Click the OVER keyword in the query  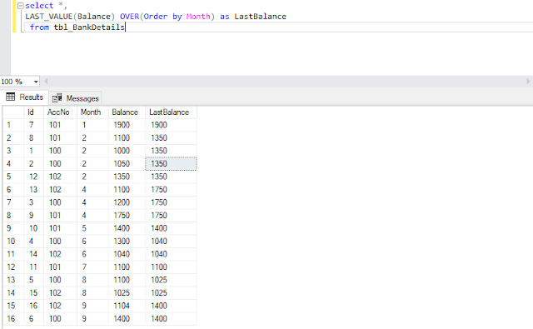[x=130, y=17]
